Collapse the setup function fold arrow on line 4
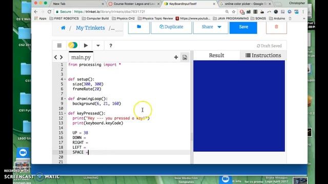 (x=65, y=79)
